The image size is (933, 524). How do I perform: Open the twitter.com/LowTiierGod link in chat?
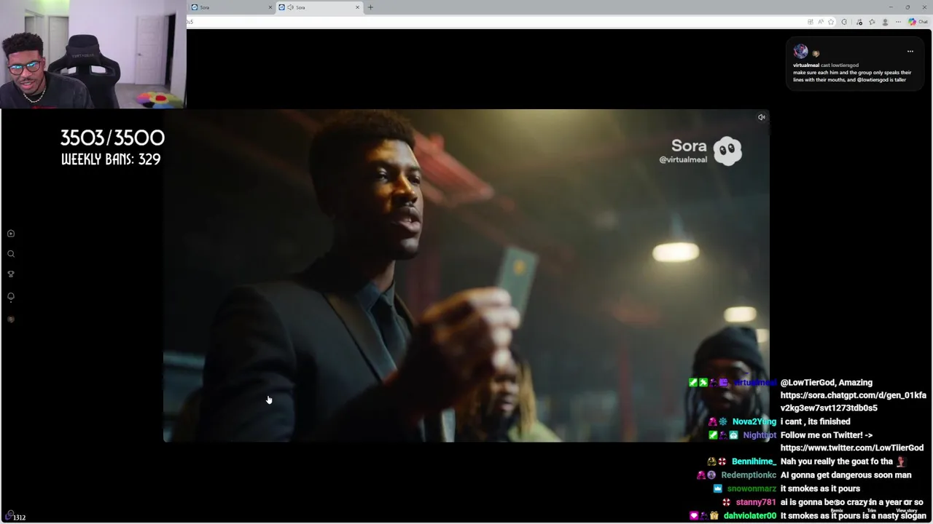click(x=852, y=448)
